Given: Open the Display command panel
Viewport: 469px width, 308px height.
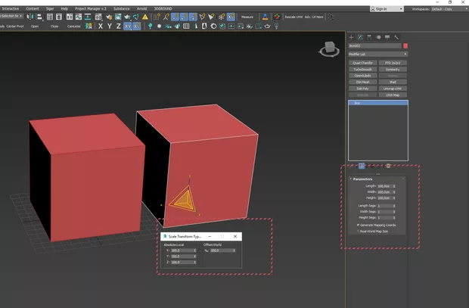Looking at the screenshot, I should [387, 37].
